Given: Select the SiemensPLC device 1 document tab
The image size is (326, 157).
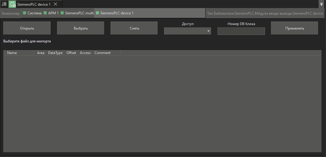Looking at the screenshot, I should coord(35,4).
